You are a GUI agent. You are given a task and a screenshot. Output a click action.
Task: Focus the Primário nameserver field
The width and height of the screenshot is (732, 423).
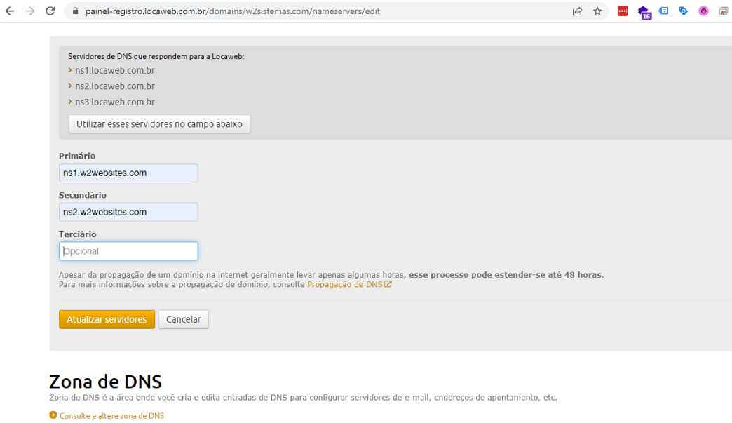[128, 173]
